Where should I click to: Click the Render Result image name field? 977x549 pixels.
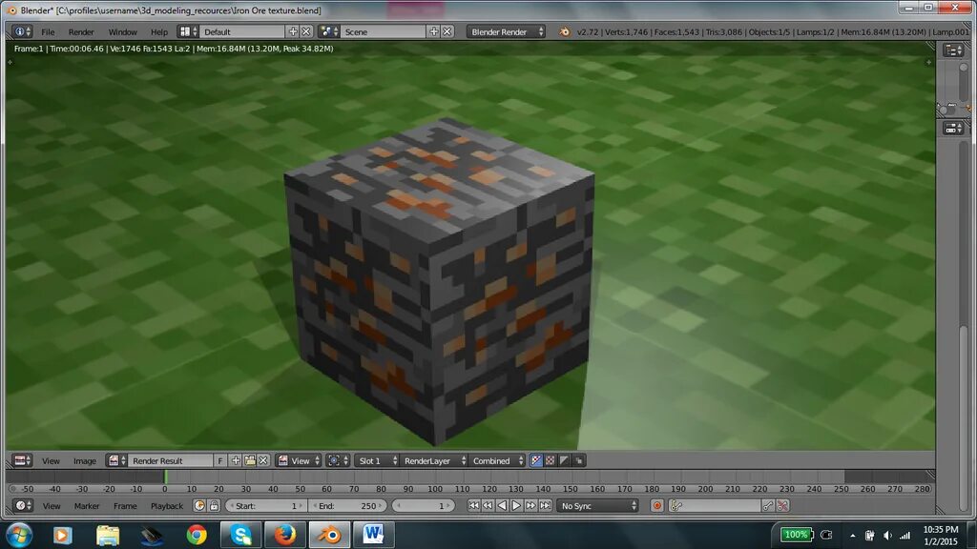click(171, 460)
